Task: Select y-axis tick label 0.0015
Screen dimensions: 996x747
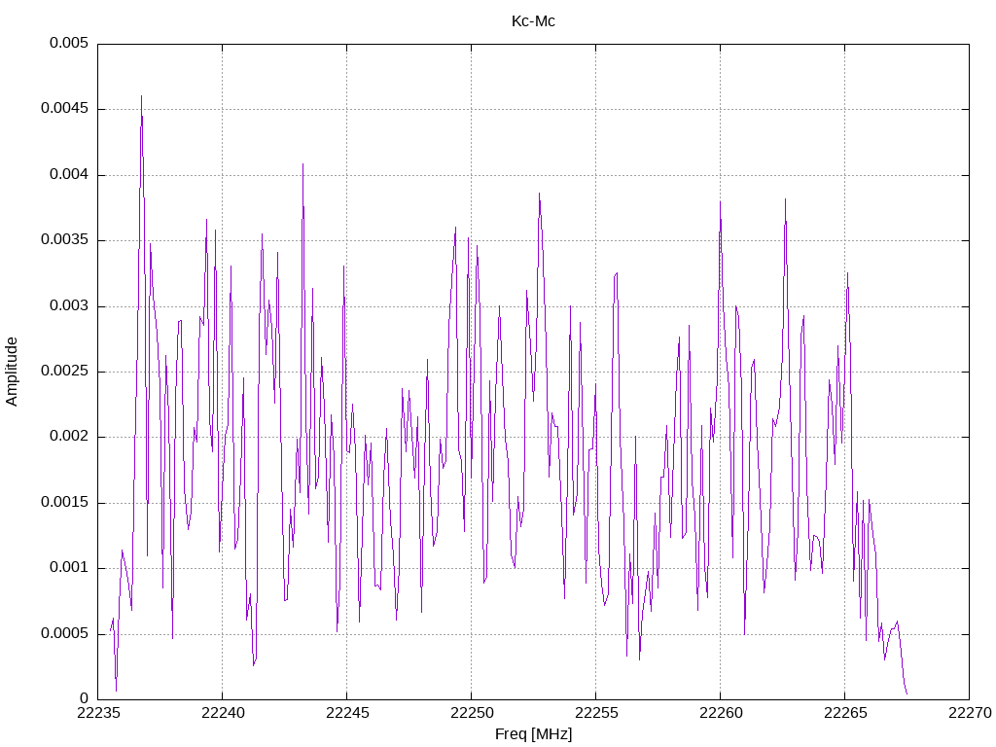Action: point(64,503)
